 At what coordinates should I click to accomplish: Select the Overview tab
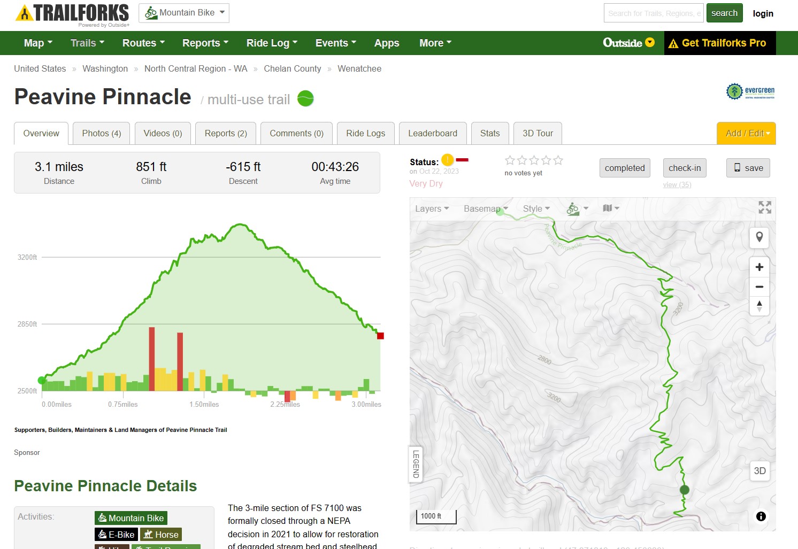tap(41, 133)
